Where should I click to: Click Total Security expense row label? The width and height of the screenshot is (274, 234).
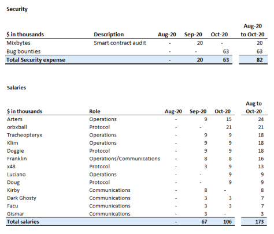(36, 60)
